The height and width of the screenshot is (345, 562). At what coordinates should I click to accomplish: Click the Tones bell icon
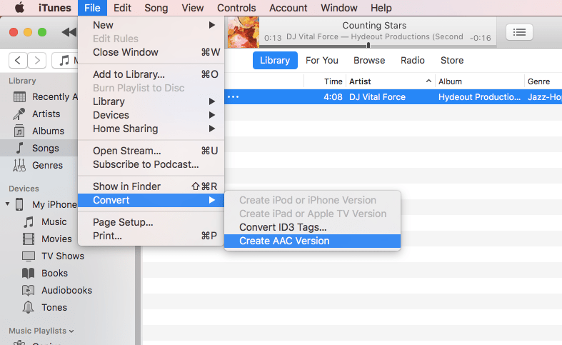tap(29, 307)
